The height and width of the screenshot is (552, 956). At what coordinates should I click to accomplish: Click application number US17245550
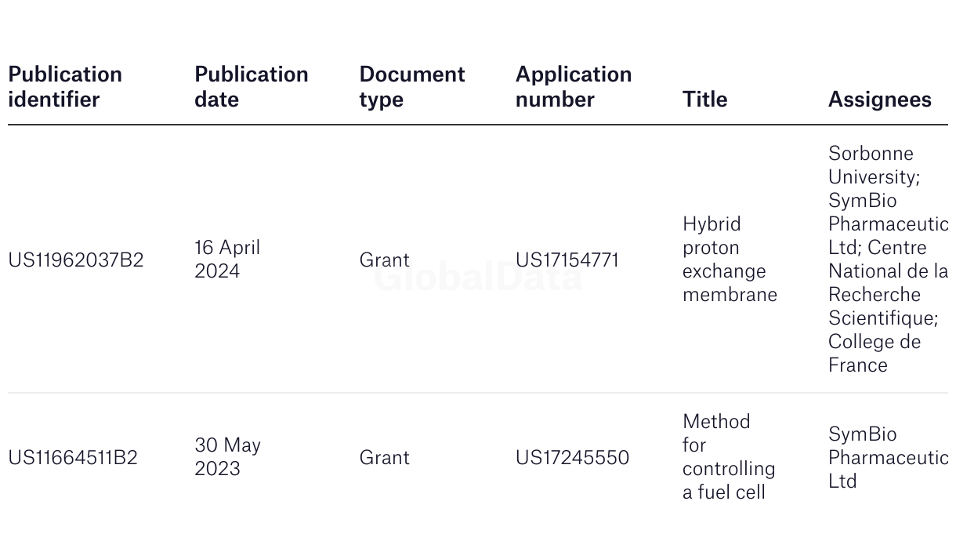tap(572, 457)
